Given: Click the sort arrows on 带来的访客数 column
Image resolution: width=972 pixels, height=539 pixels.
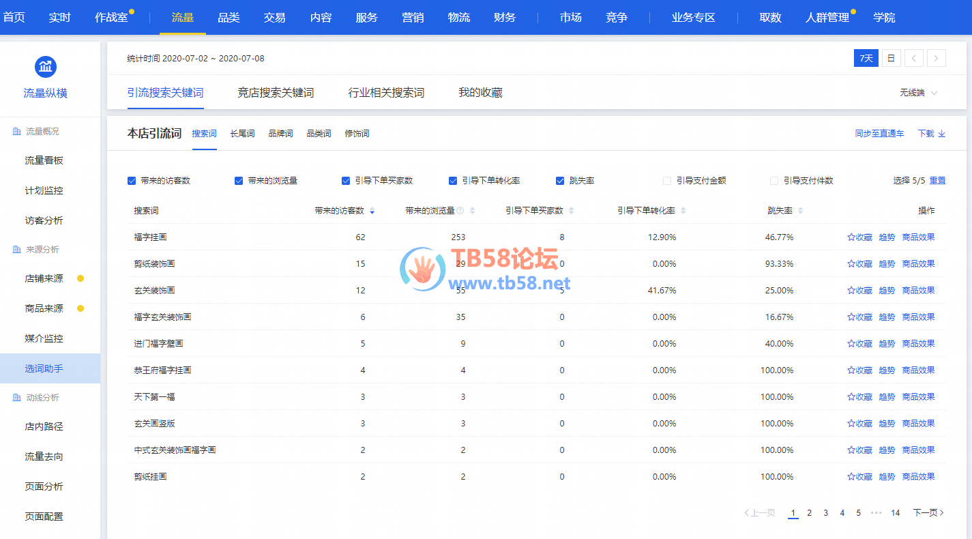Looking at the screenshot, I should point(372,211).
